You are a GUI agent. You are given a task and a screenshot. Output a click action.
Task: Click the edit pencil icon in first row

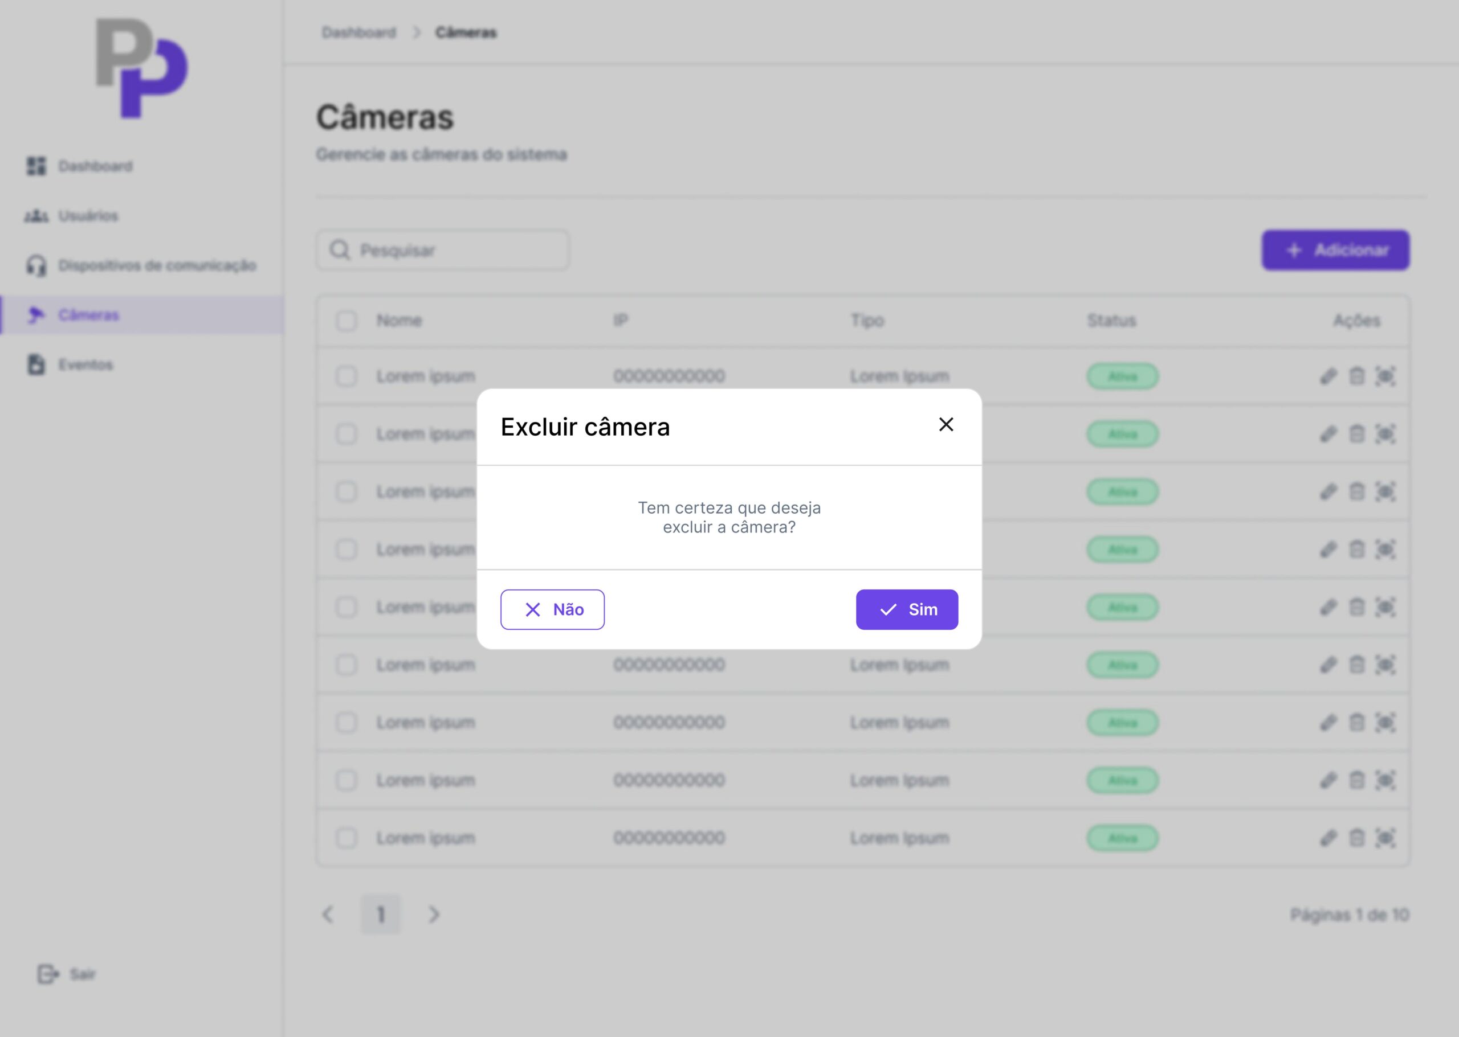pyautogui.click(x=1328, y=376)
